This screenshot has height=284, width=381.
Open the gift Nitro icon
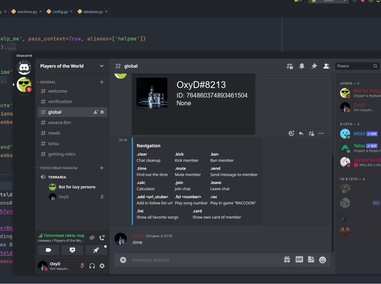pyautogui.click(x=287, y=260)
